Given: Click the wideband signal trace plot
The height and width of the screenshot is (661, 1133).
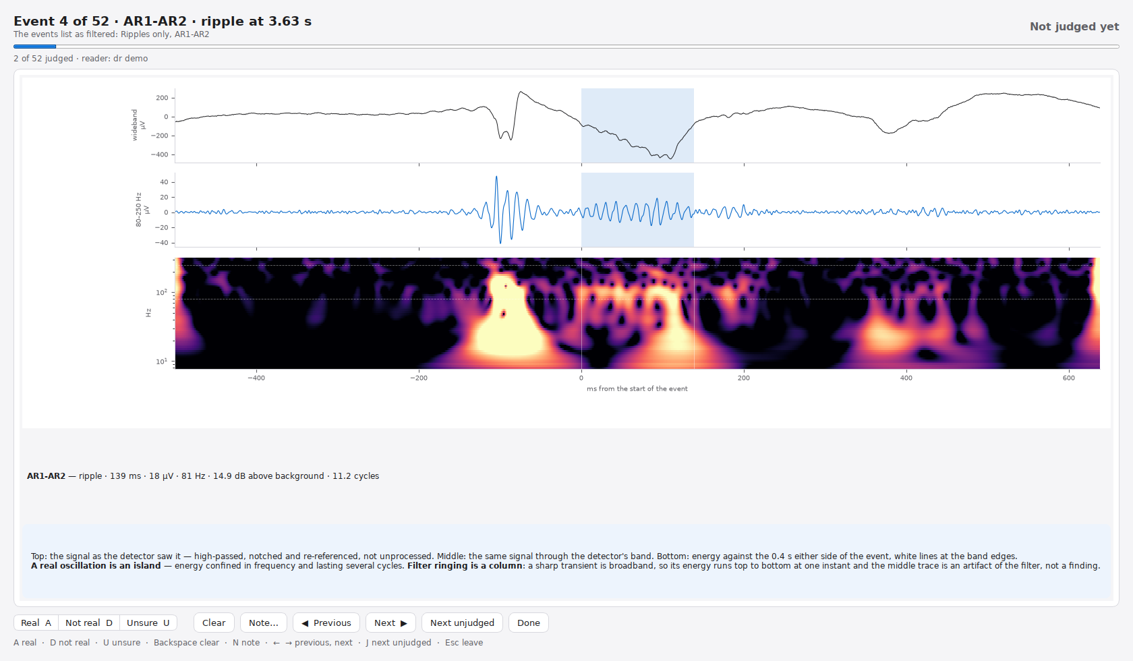Looking at the screenshot, I should point(637,125).
